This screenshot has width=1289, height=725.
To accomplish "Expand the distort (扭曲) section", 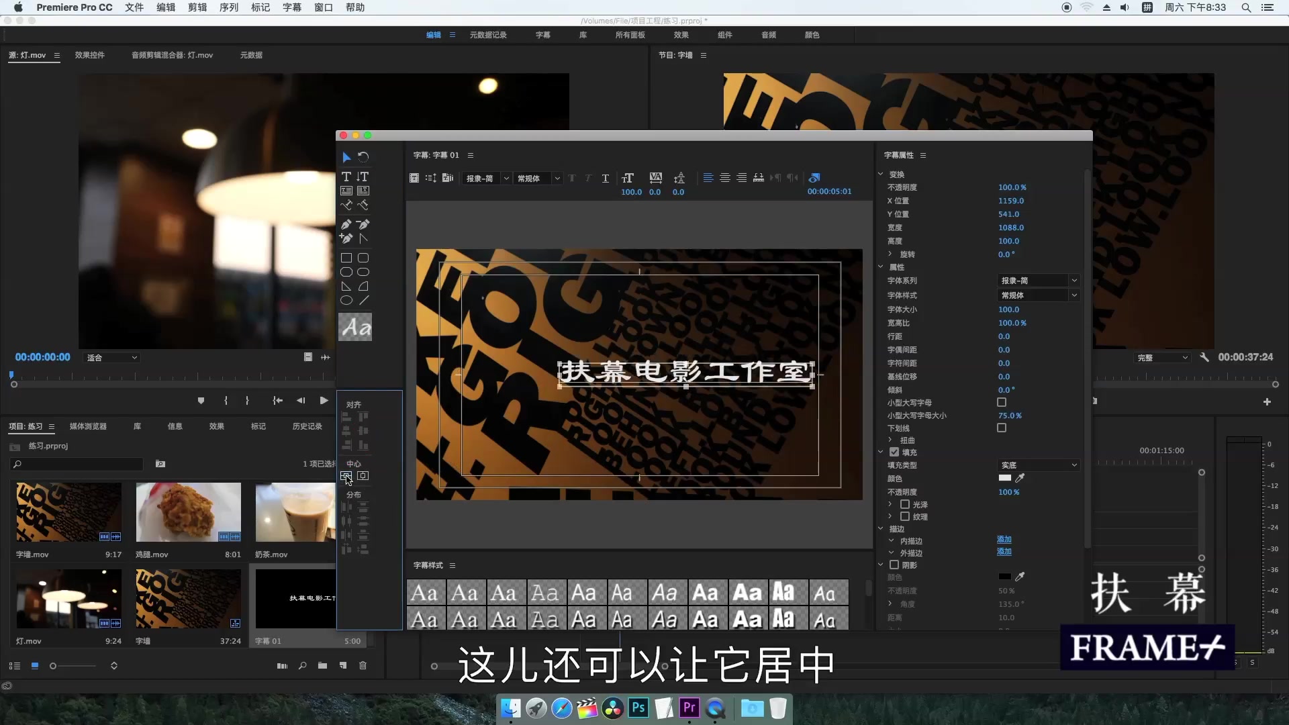I will (x=891, y=440).
